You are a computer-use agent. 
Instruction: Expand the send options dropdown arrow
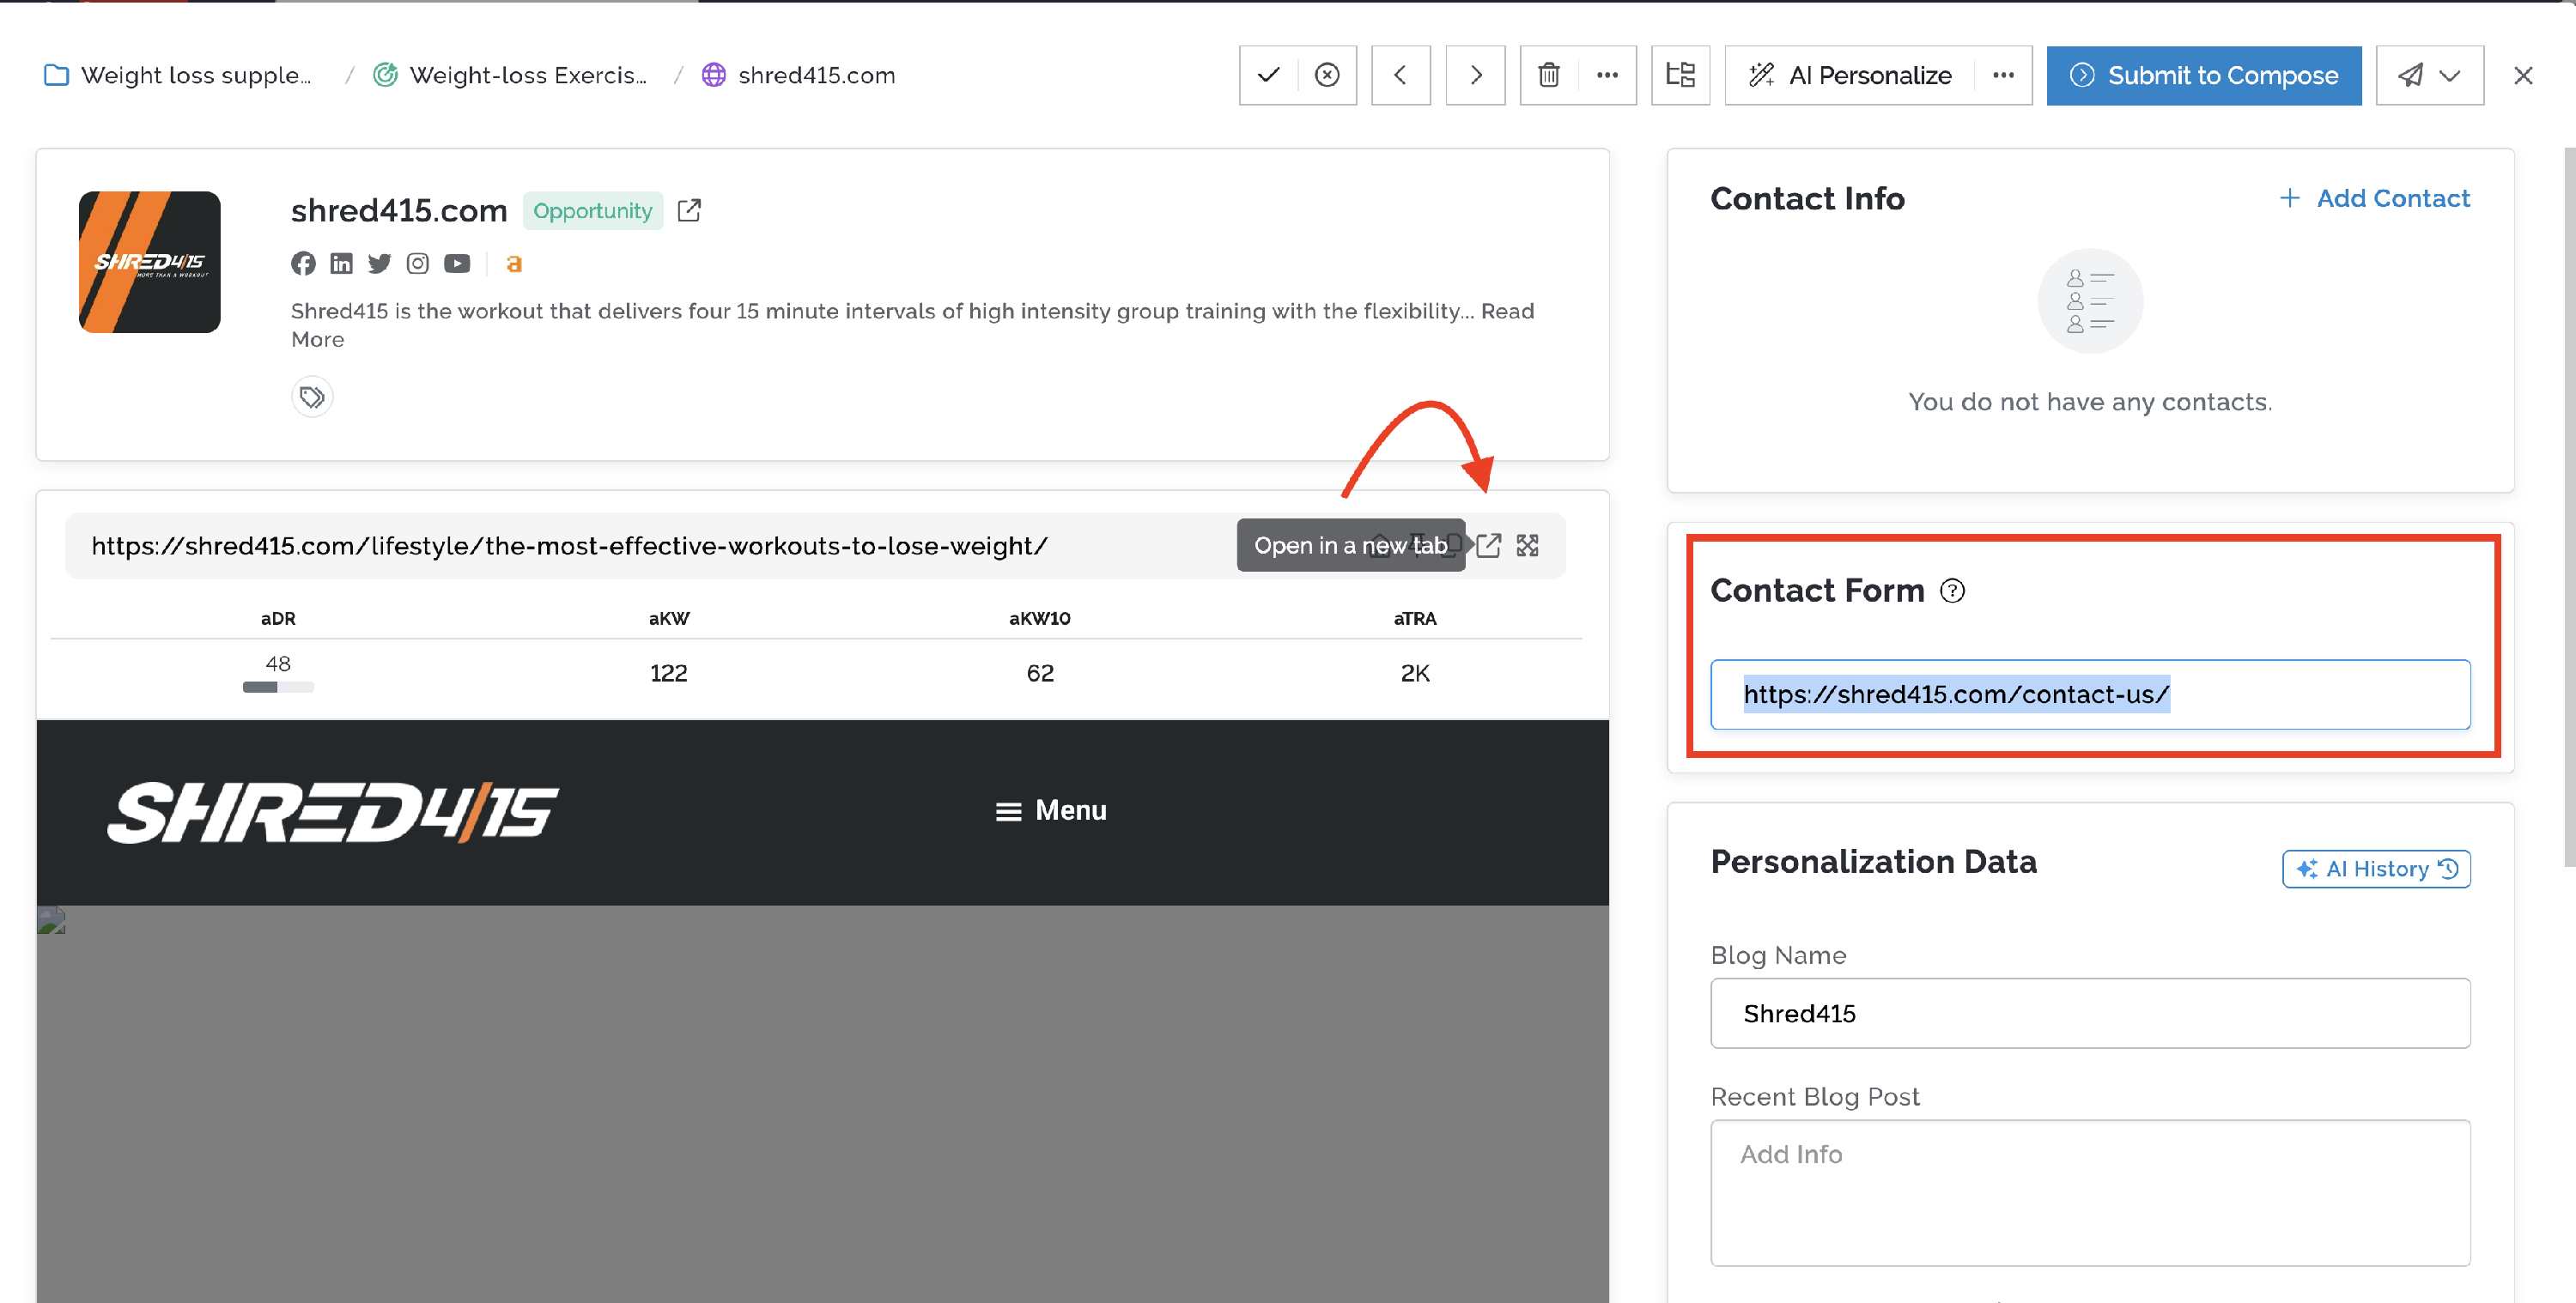click(2449, 75)
